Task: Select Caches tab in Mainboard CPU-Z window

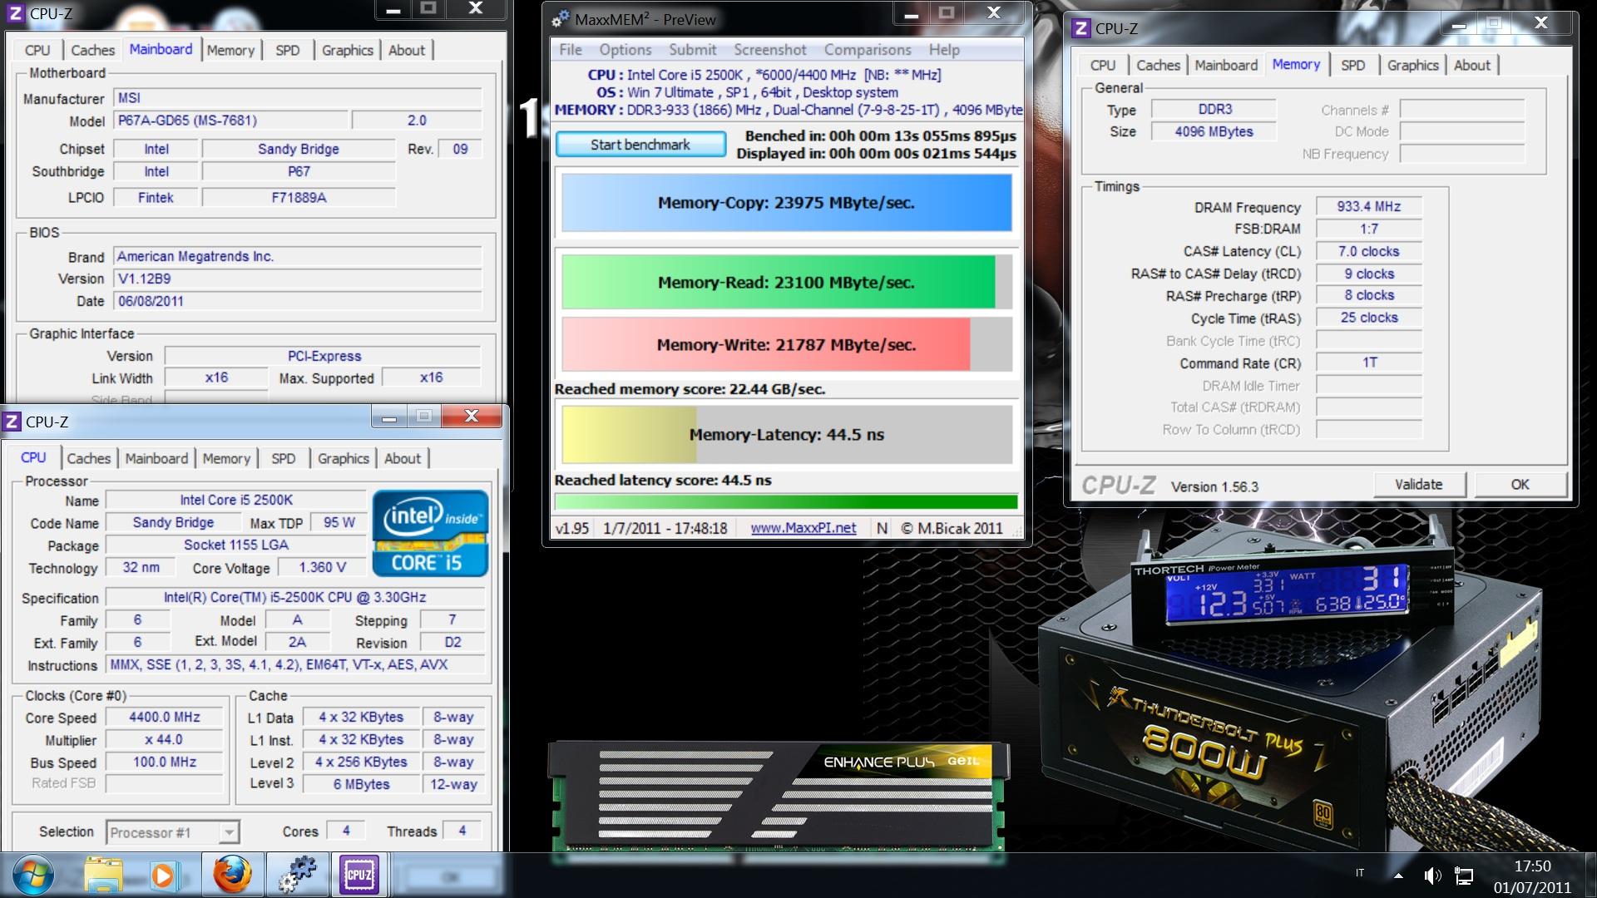Action: [x=92, y=51]
